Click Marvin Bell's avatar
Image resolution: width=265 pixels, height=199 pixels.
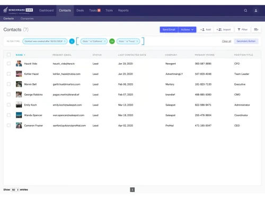pos(19,84)
